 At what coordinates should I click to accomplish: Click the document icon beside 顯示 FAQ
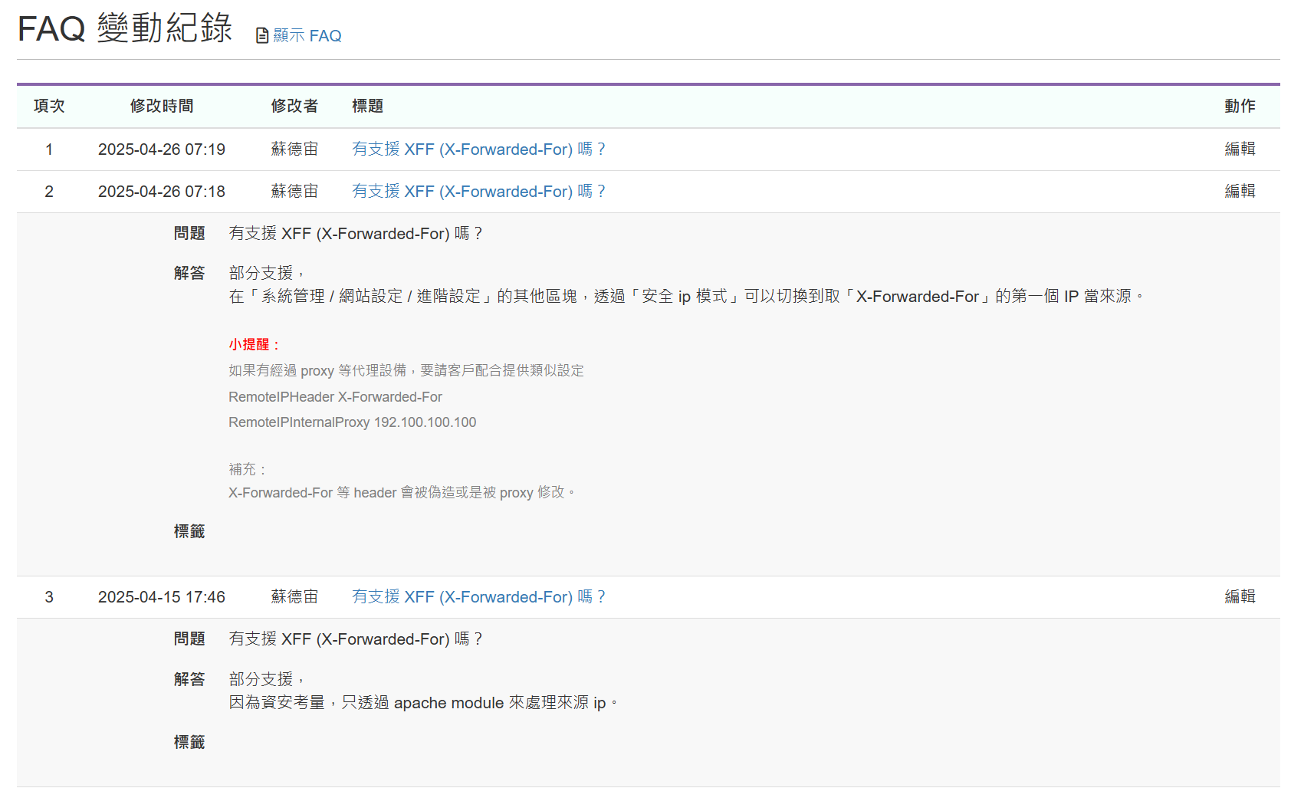point(261,35)
